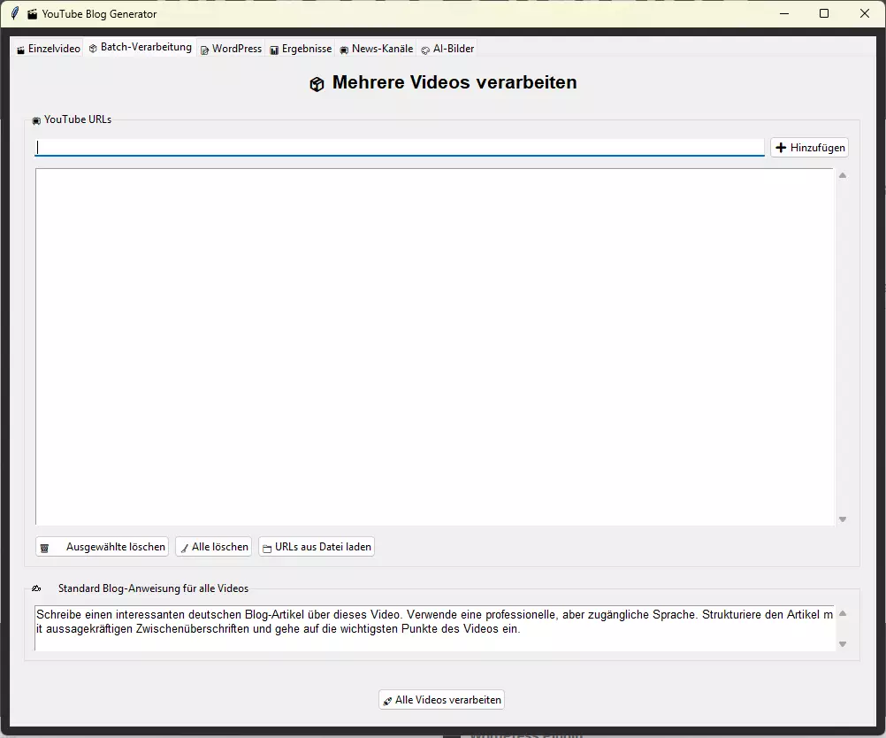Open the WordPress tab
Image resolution: width=886 pixels, height=738 pixels.
[x=231, y=49]
